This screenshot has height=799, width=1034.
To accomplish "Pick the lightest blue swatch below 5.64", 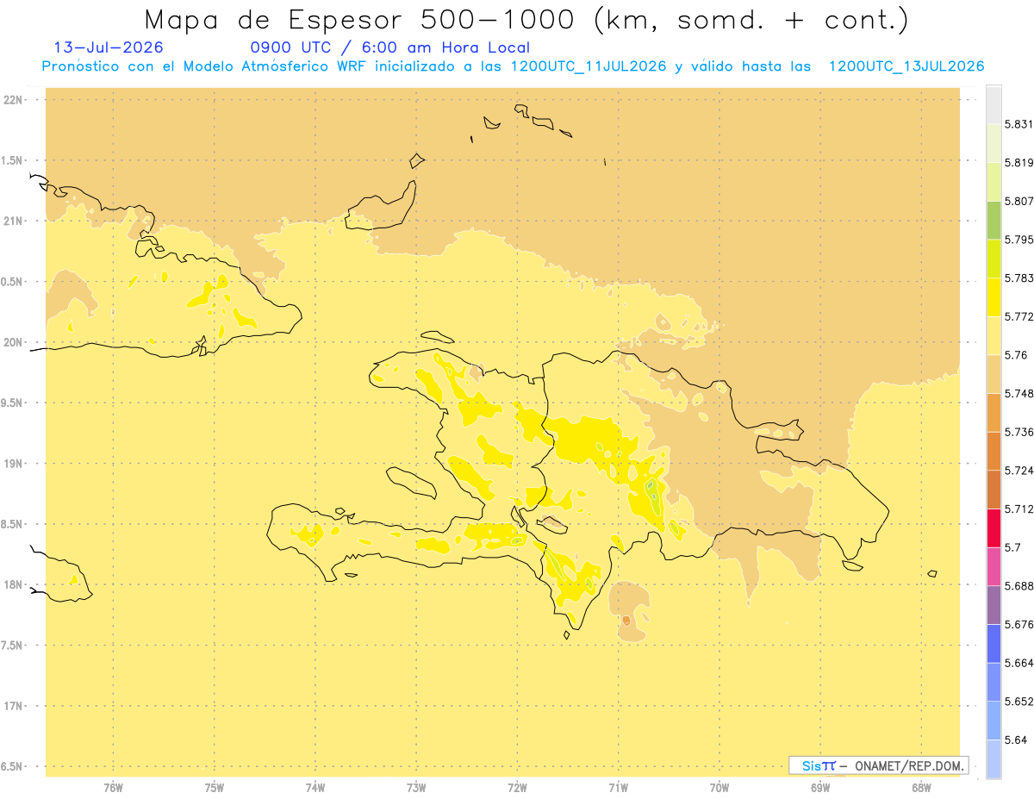I will coord(994,759).
